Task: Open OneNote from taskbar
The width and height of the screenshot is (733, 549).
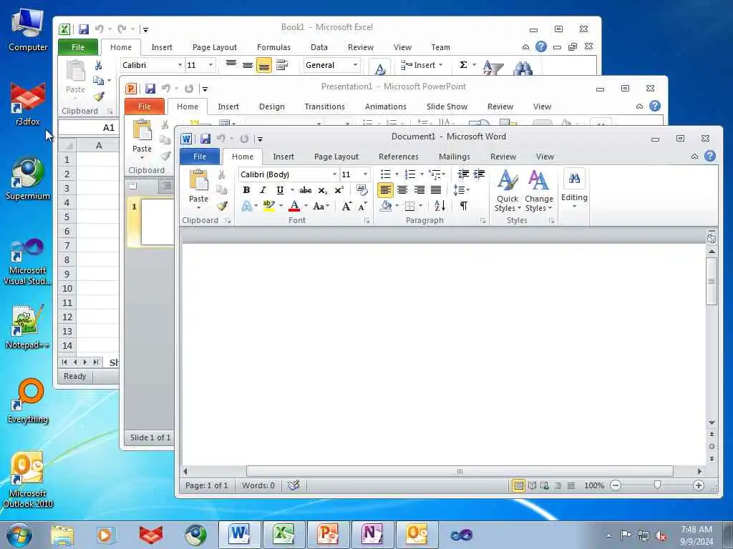Action: (x=372, y=535)
